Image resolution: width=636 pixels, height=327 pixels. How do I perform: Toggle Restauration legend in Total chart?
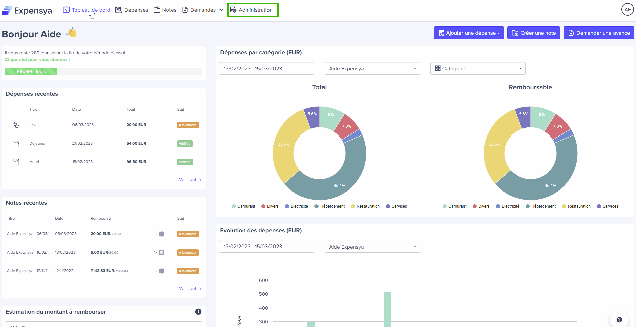(x=365, y=206)
